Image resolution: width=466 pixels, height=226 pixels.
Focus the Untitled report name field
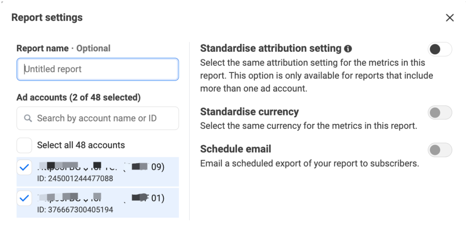point(98,69)
